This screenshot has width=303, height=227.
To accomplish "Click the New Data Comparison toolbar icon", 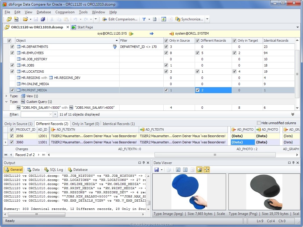I will pos(9,19).
